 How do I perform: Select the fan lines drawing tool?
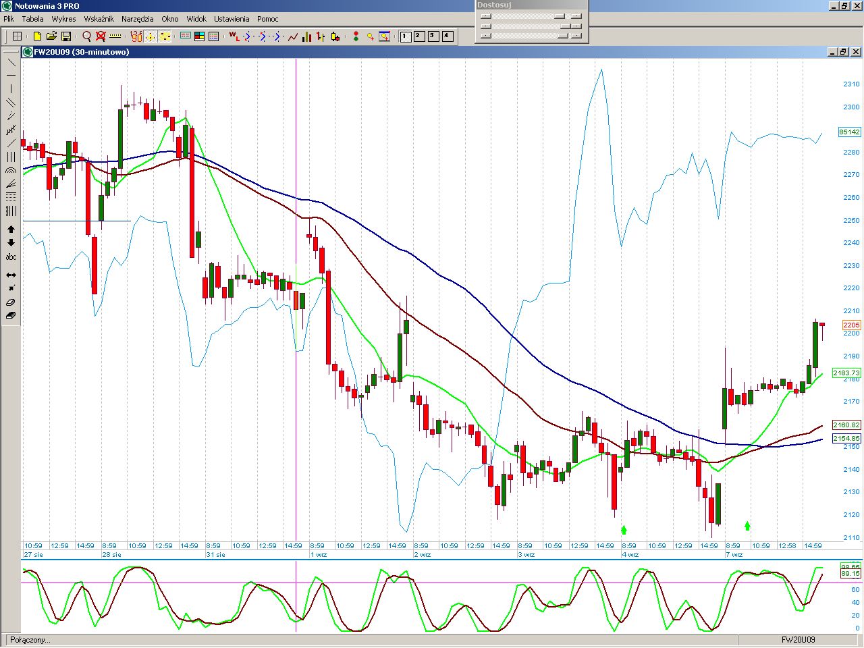[11, 184]
